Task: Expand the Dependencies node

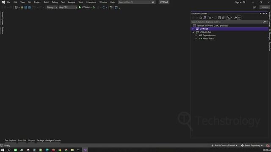Action: pyautogui.click(x=196, y=35)
